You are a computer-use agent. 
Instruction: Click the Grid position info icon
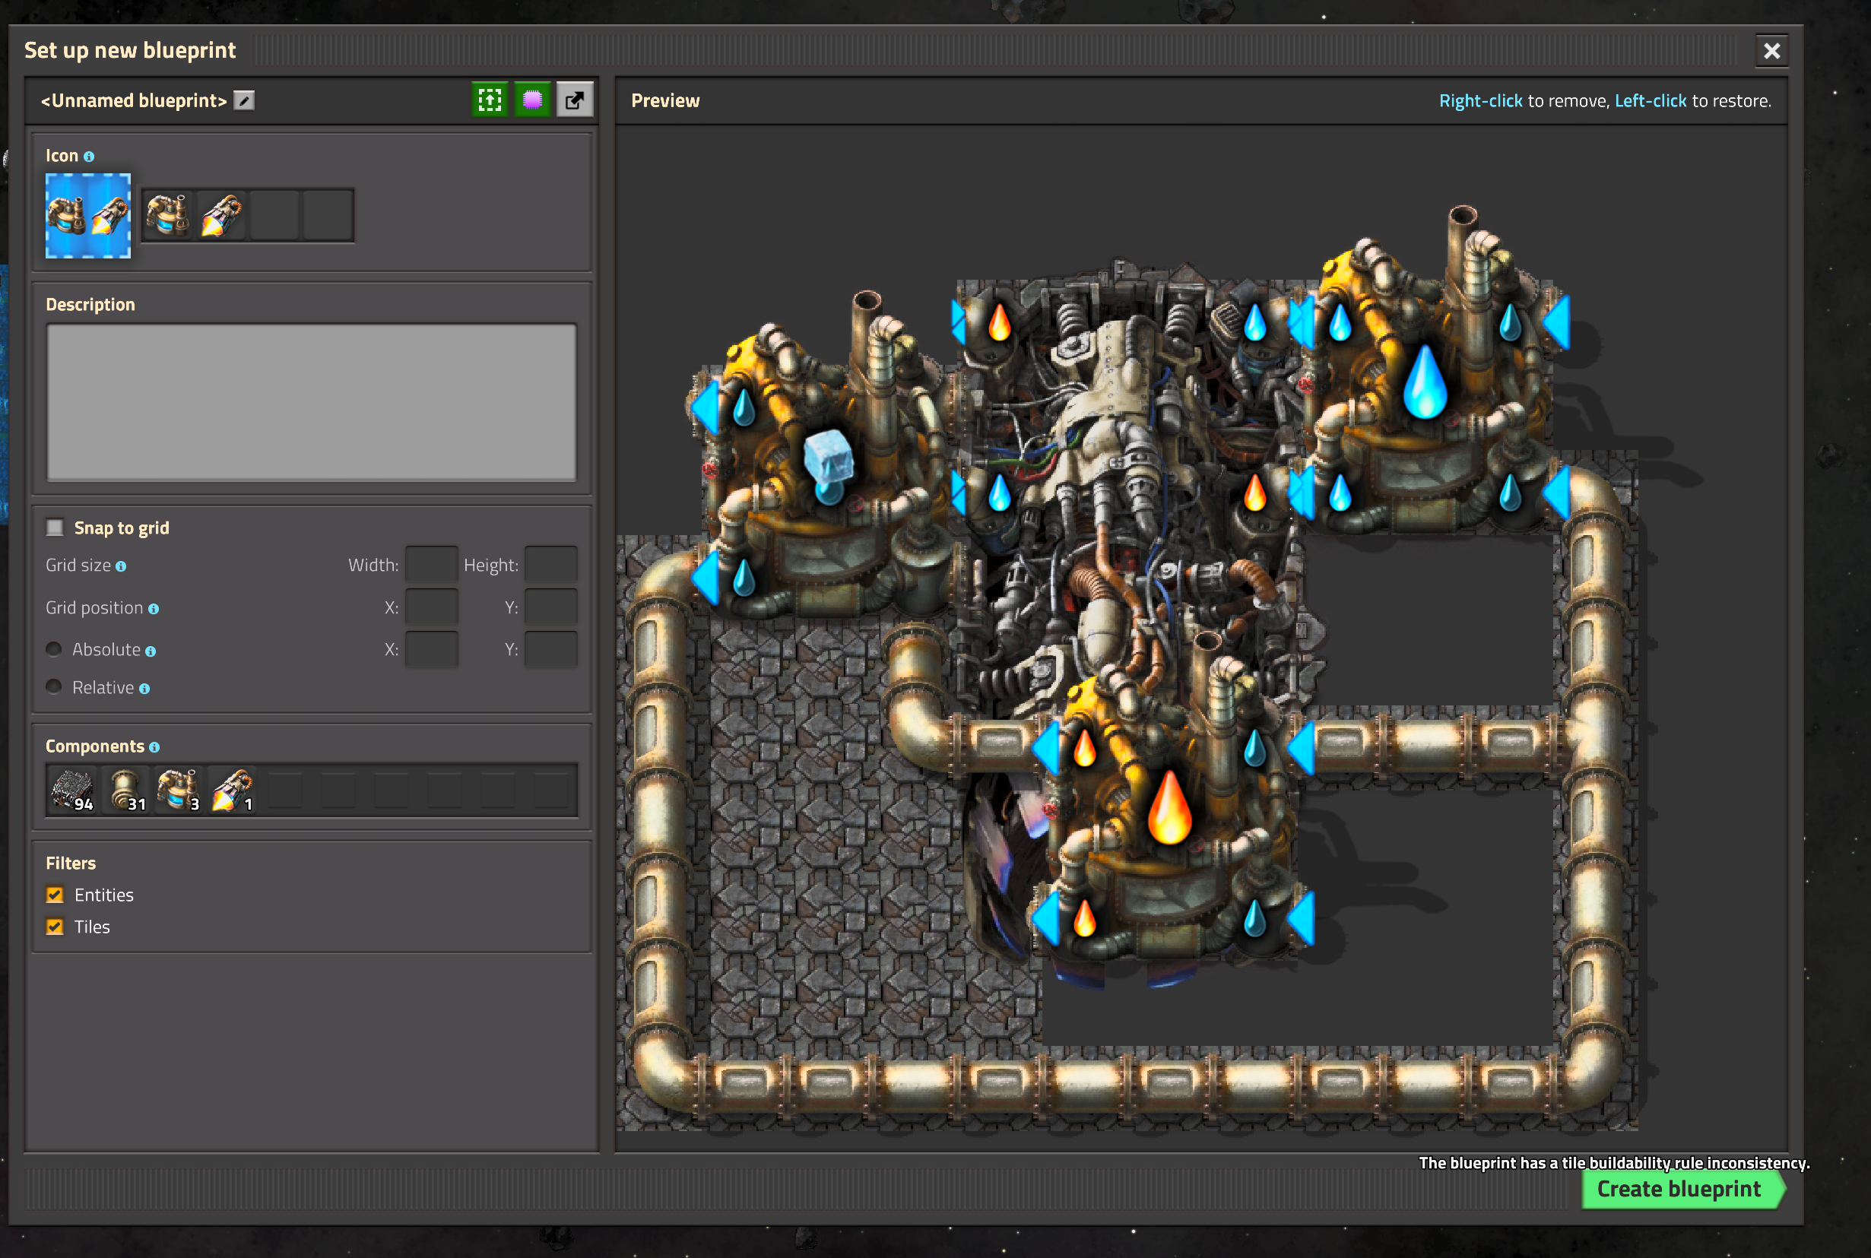click(x=154, y=609)
